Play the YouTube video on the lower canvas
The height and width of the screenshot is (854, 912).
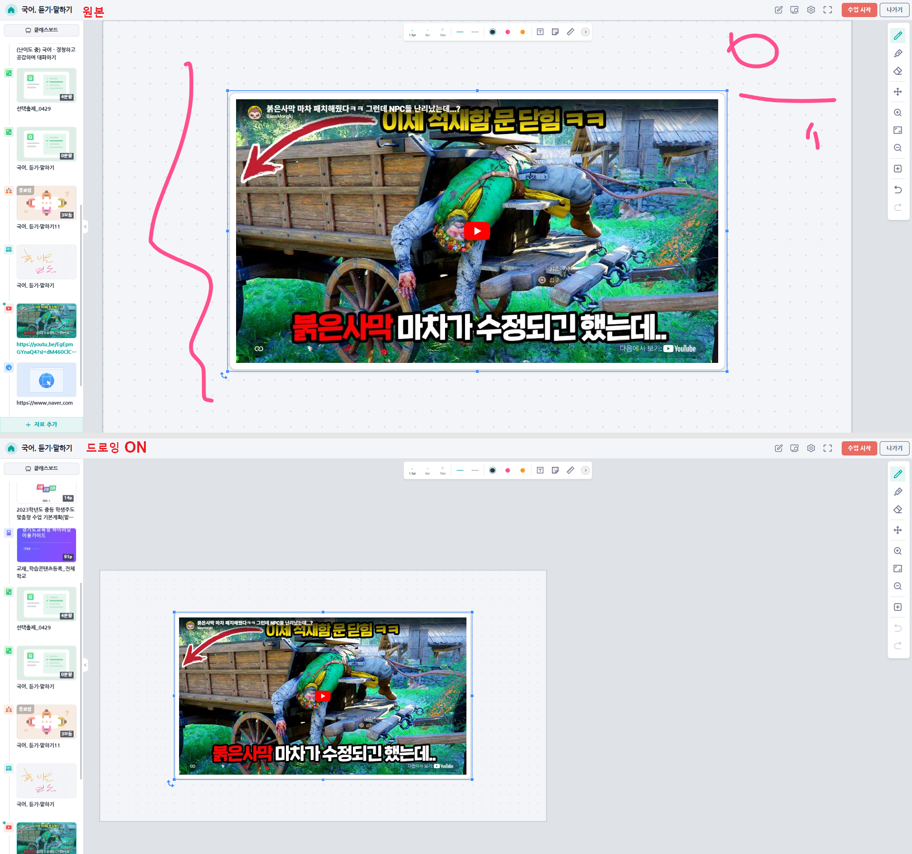click(323, 696)
